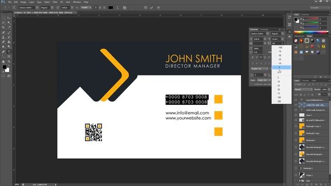Click the foreground color swatch in toolbox

pyautogui.click(x=5, y=67)
